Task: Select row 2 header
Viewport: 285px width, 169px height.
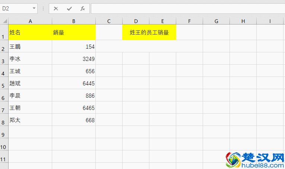Action: tap(4, 46)
